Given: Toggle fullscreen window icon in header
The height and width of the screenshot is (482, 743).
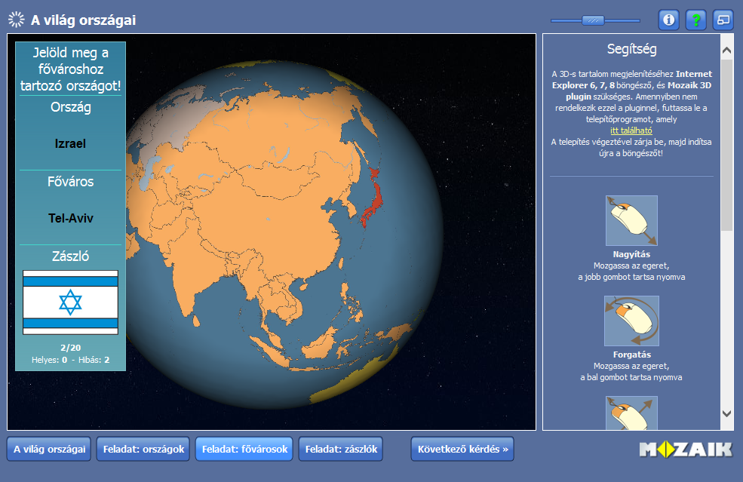Looking at the screenshot, I should point(723,20).
